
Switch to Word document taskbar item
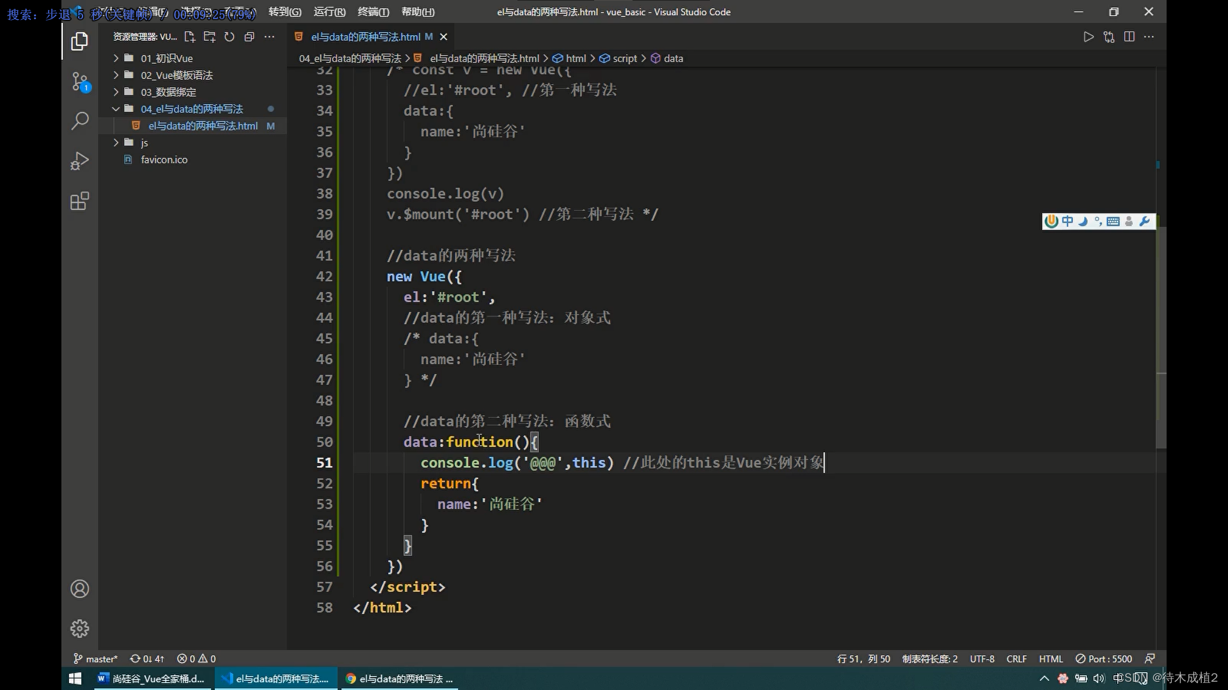click(151, 678)
